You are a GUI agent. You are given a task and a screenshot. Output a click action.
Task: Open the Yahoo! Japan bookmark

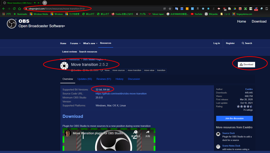pos(156,14)
